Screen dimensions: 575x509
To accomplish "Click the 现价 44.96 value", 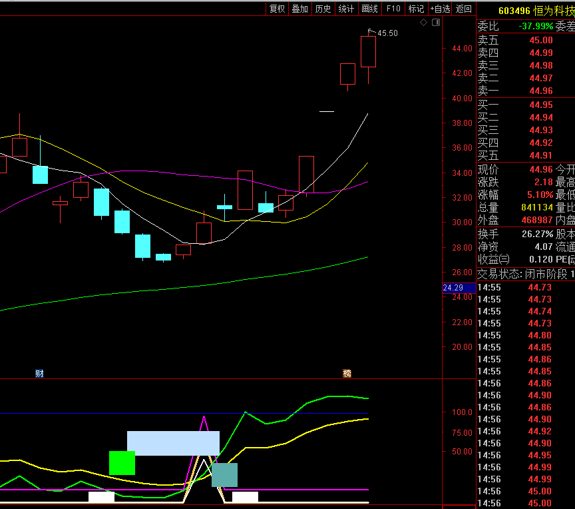I will tap(541, 169).
